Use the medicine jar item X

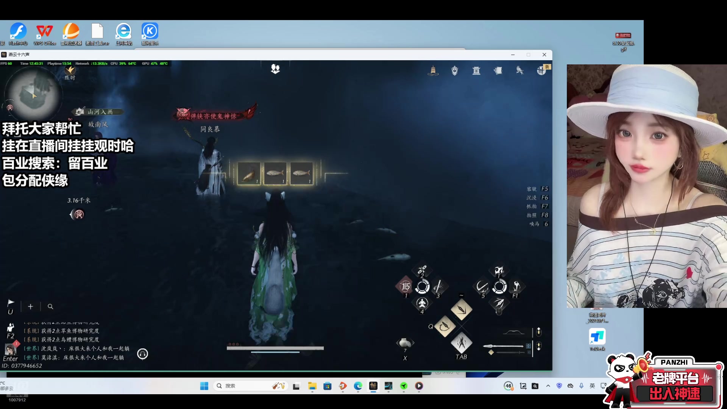pos(405,343)
